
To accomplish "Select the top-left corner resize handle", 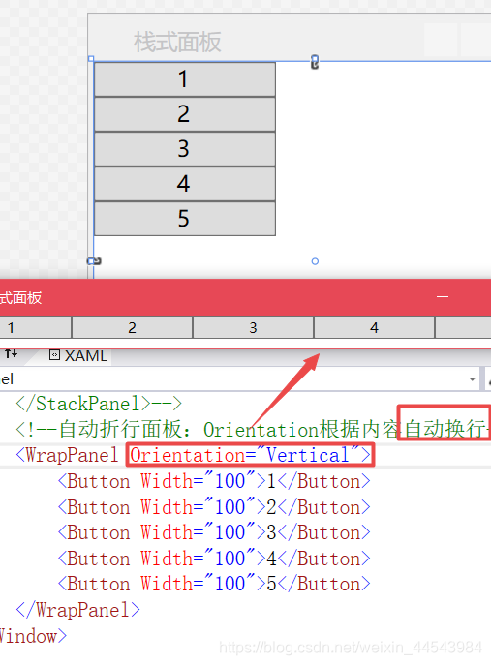I will (x=91, y=58).
